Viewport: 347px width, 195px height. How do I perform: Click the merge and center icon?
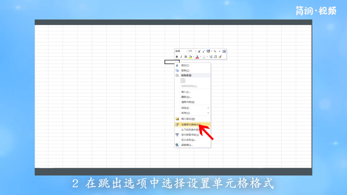point(224,51)
